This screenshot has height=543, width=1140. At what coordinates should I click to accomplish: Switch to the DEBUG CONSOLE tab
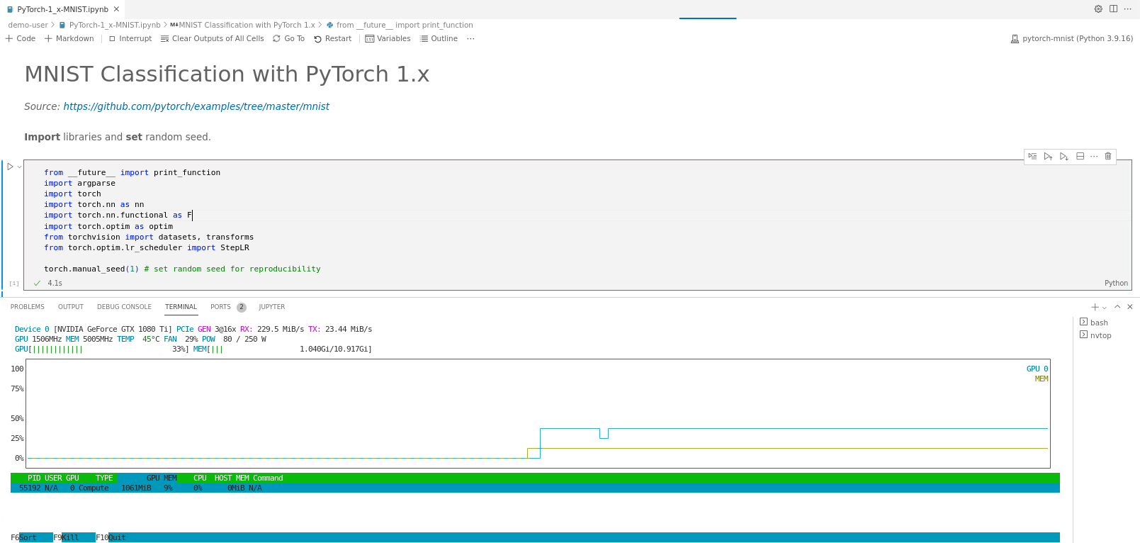pyautogui.click(x=124, y=307)
